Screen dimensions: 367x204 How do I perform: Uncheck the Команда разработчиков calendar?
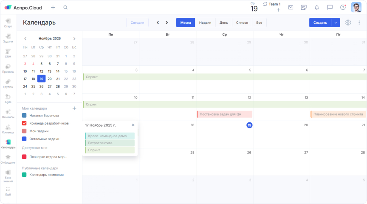click(24, 123)
